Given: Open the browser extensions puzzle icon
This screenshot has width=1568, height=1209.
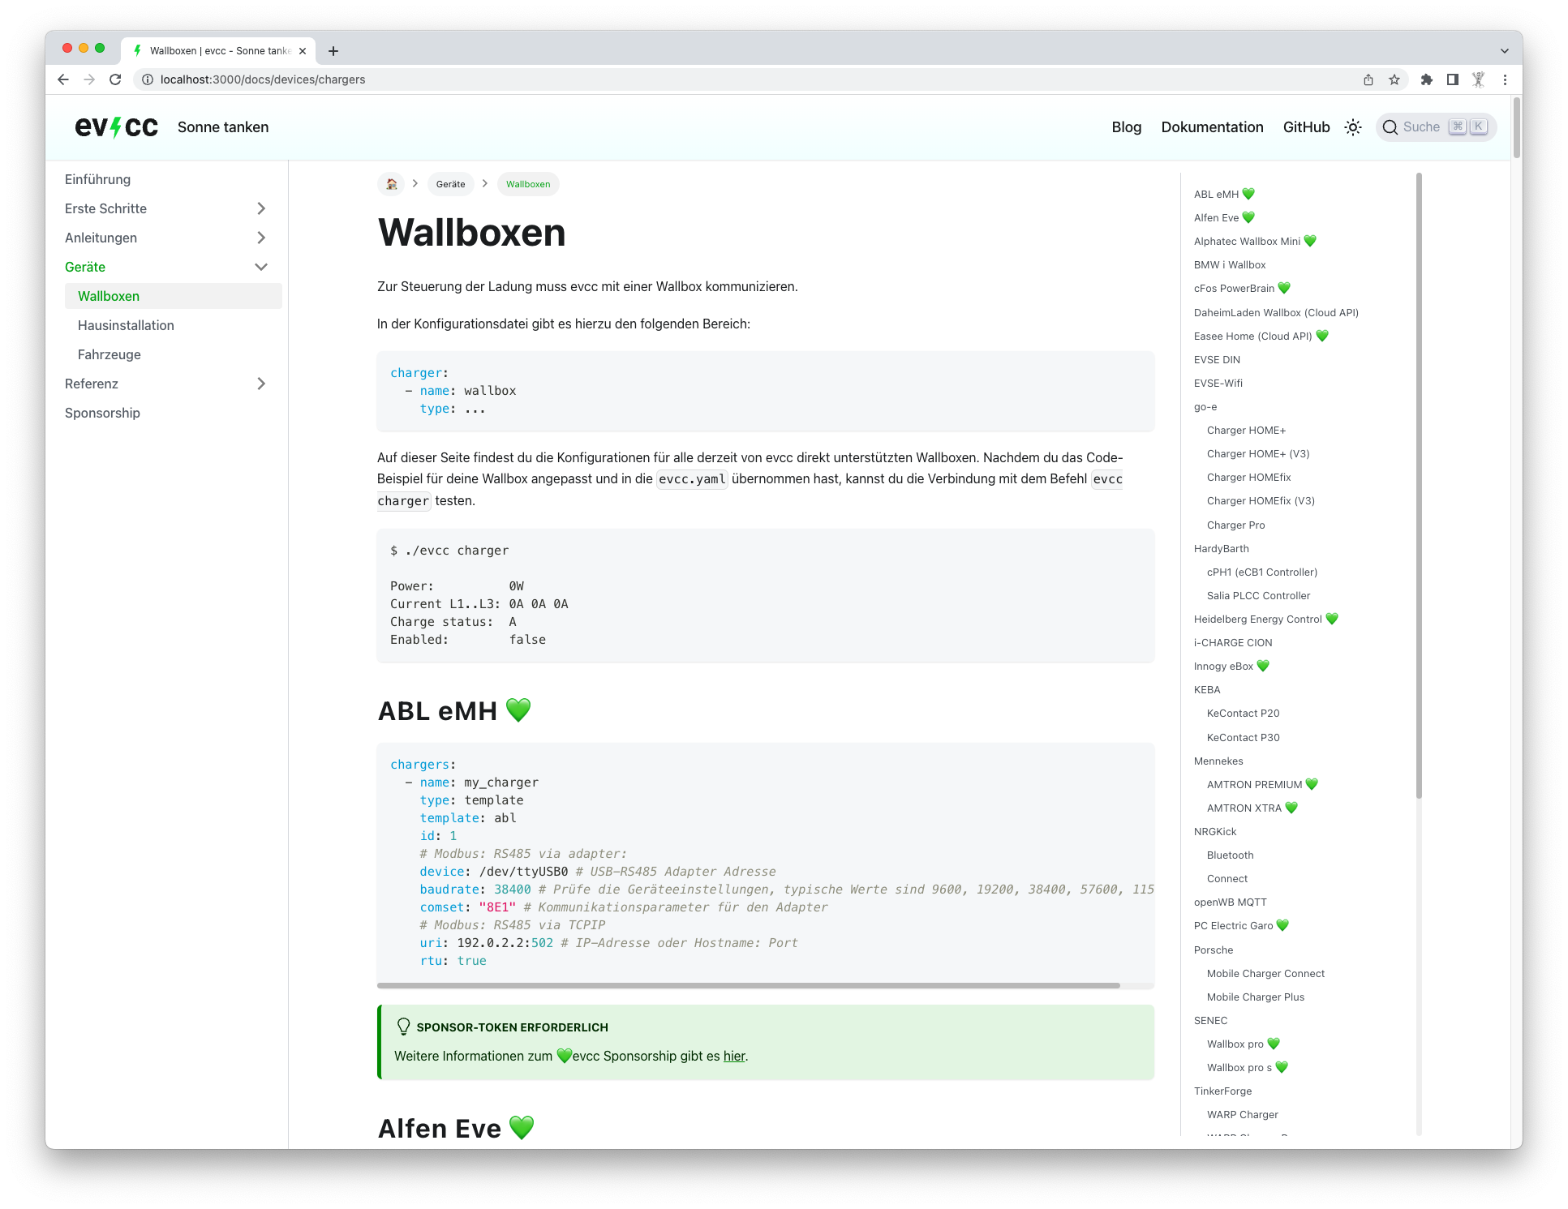Looking at the screenshot, I should coord(1427,79).
